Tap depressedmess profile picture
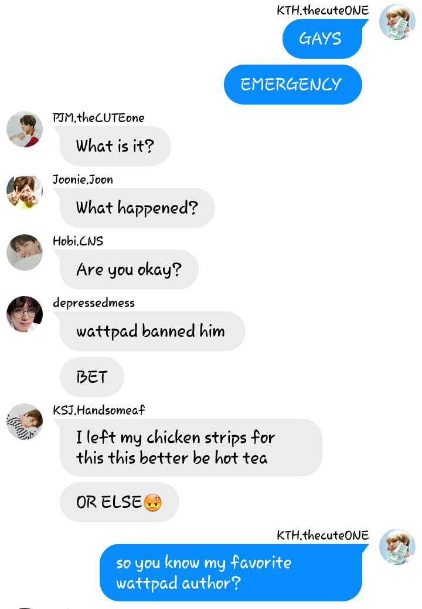The height and width of the screenshot is (609, 422). [25, 314]
